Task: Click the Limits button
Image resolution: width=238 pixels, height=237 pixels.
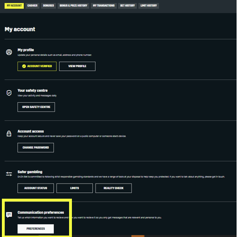Action: [x=75, y=188]
